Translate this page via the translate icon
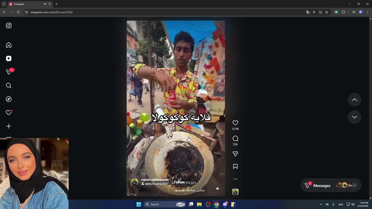The height and width of the screenshot is (209, 372). click(x=308, y=12)
